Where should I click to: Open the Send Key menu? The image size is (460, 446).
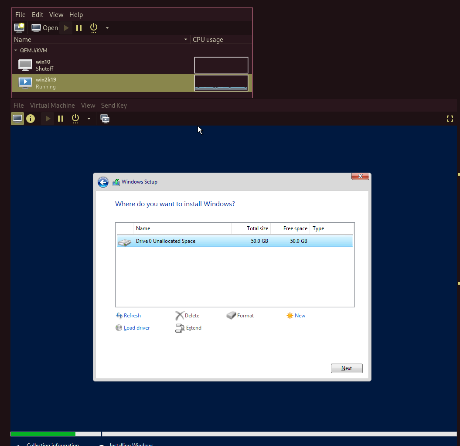[x=114, y=106]
